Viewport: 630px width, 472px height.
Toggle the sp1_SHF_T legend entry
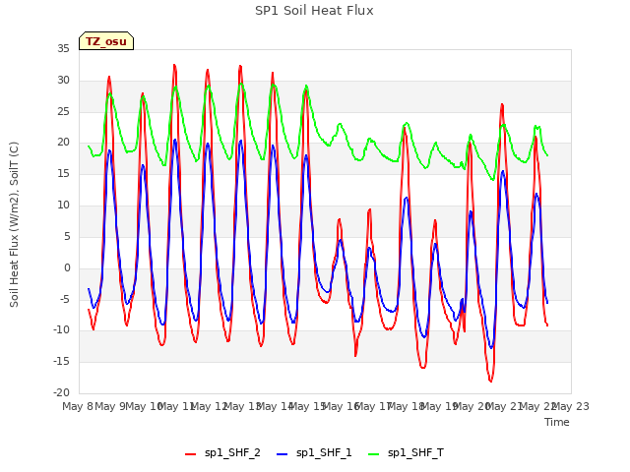point(406,453)
